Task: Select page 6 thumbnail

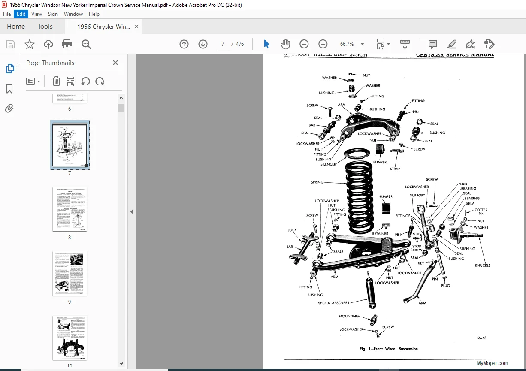Action: [x=70, y=98]
